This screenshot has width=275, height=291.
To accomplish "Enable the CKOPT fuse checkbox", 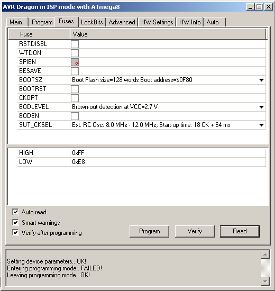I will point(75,98).
